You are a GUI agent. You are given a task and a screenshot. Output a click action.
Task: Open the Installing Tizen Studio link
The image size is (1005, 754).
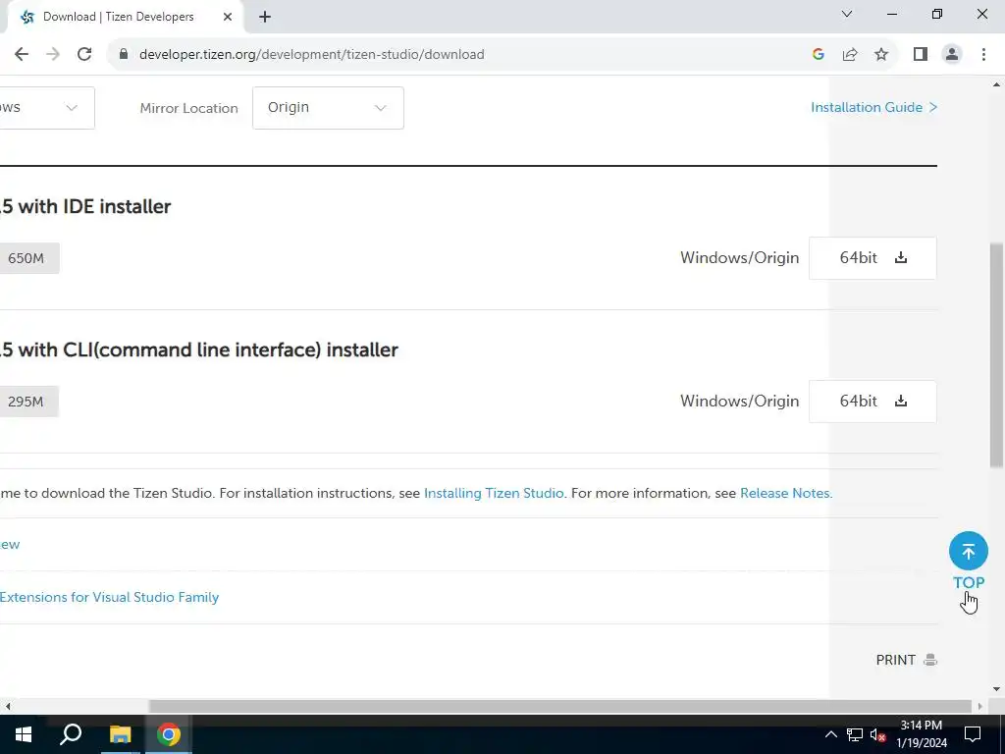tap(494, 493)
